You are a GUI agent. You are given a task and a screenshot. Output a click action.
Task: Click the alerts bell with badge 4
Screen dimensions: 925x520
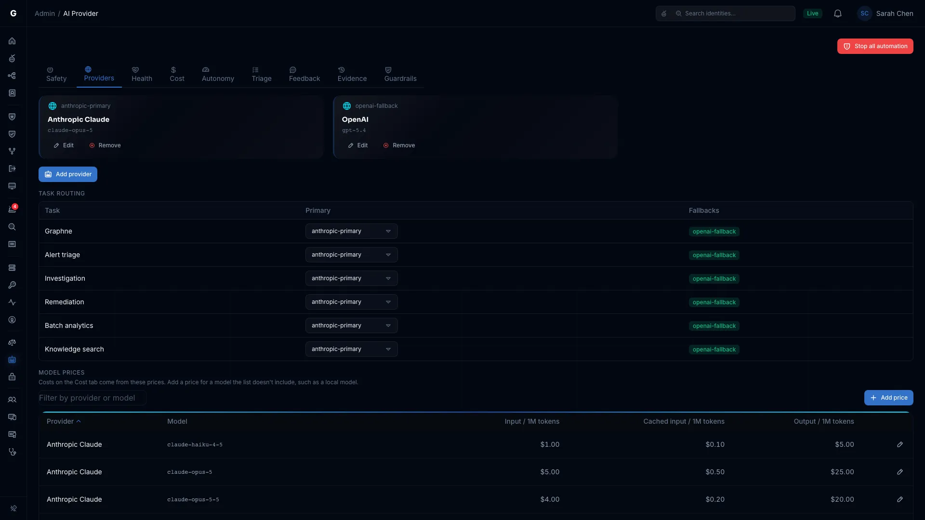click(12, 209)
